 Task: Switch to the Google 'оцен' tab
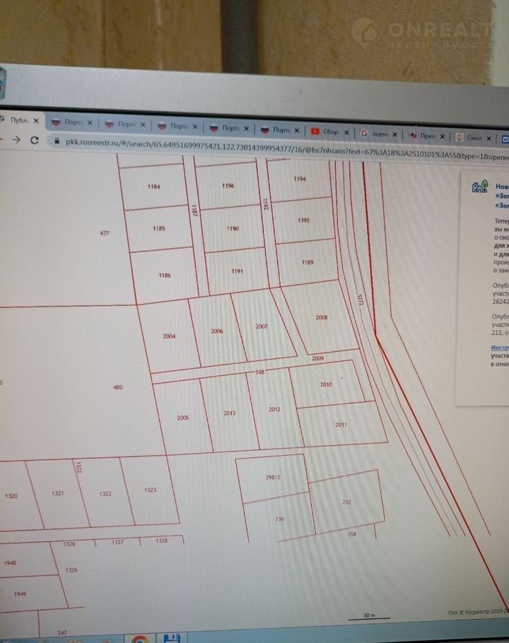378,133
